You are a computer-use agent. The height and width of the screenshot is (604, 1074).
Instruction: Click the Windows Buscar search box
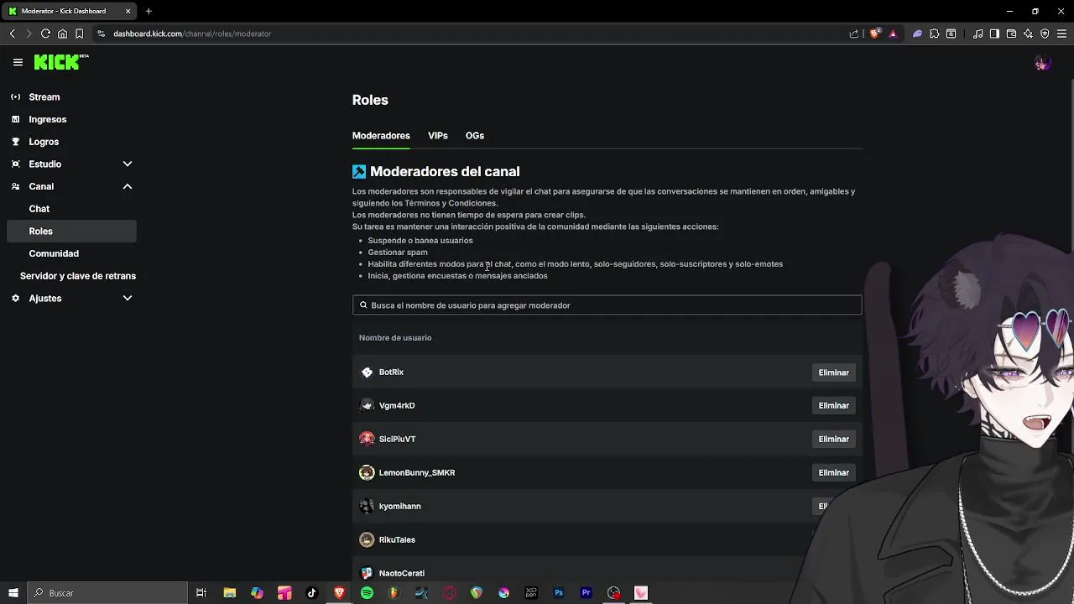tap(107, 593)
